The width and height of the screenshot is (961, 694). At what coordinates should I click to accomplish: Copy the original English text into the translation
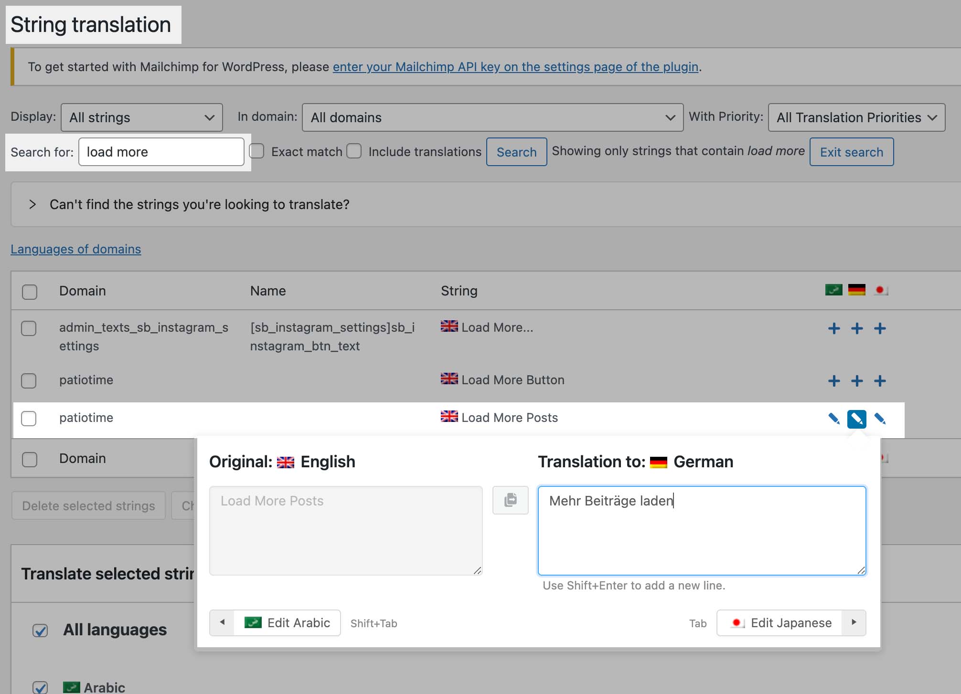pyautogui.click(x=510, y=500)
